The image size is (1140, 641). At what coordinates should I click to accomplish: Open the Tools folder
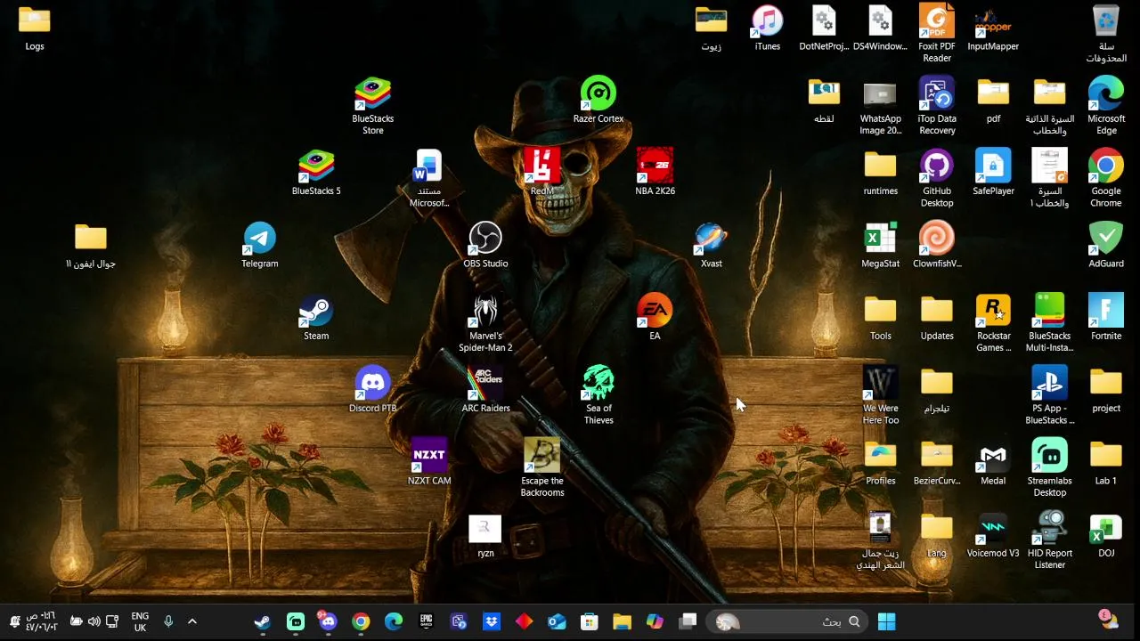tap(881, 318)
